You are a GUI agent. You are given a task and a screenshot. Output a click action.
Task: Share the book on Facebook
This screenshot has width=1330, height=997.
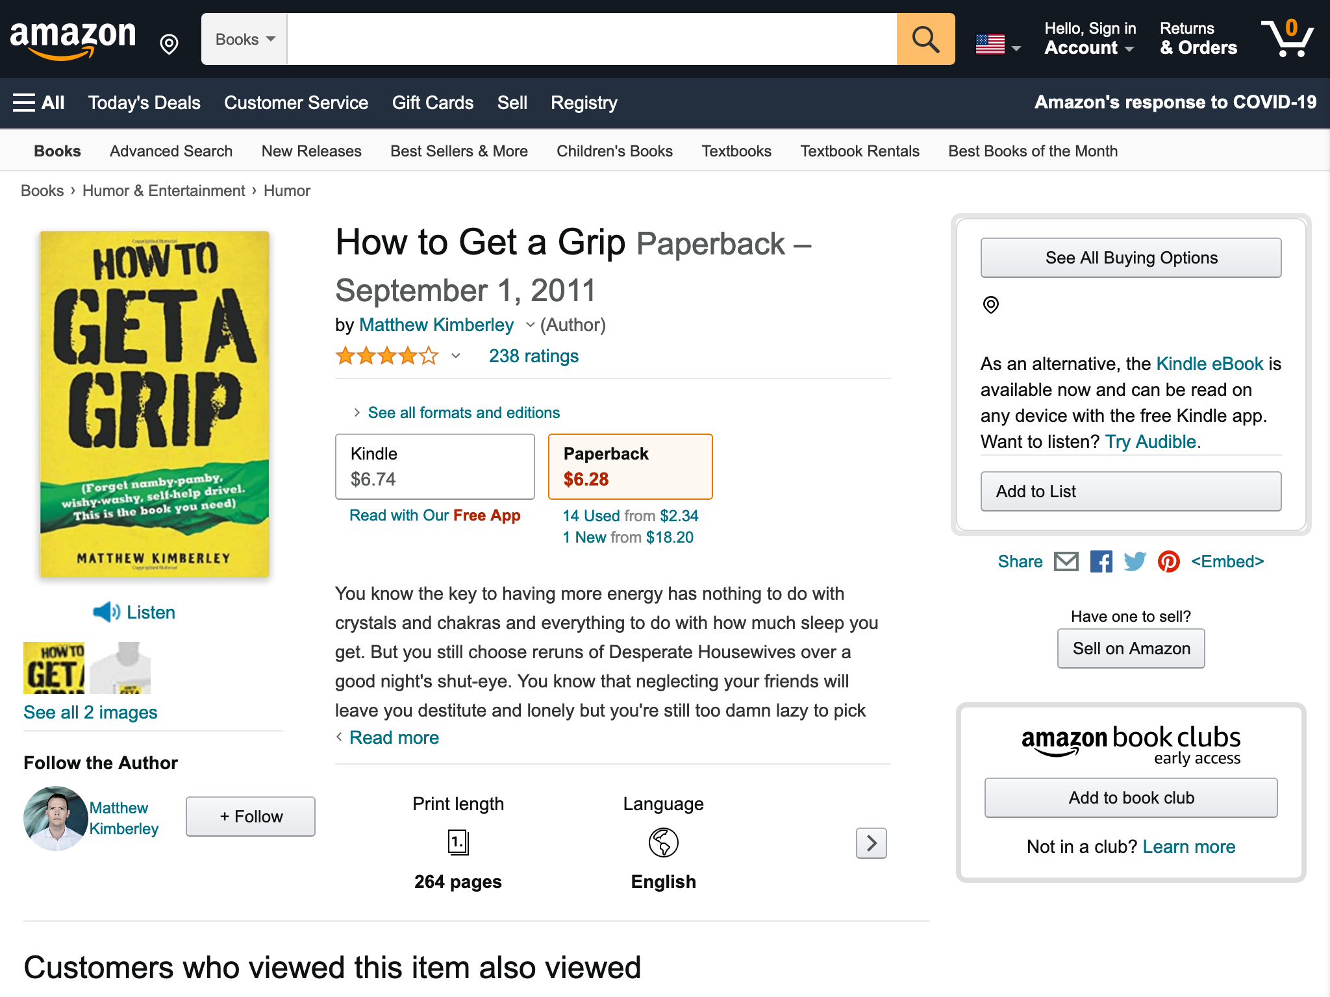tap(1101, 561)
